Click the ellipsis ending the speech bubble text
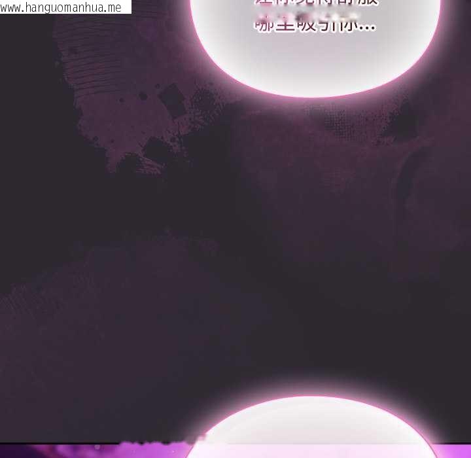The width and height of the screenshot is (471, 458). pyautogui.click(x=367, y=29)
